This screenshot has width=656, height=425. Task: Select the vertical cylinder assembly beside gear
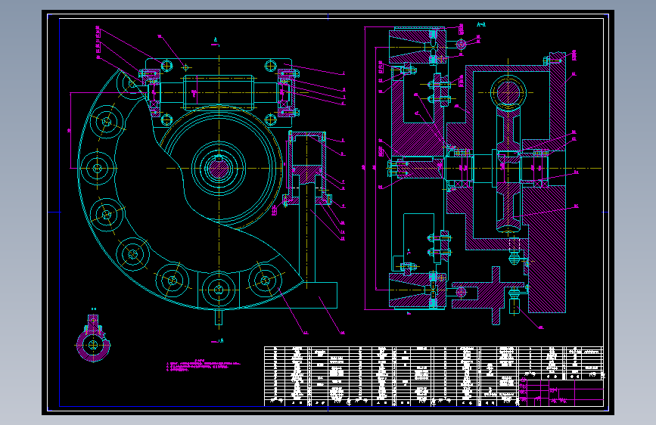pos(307,169)
